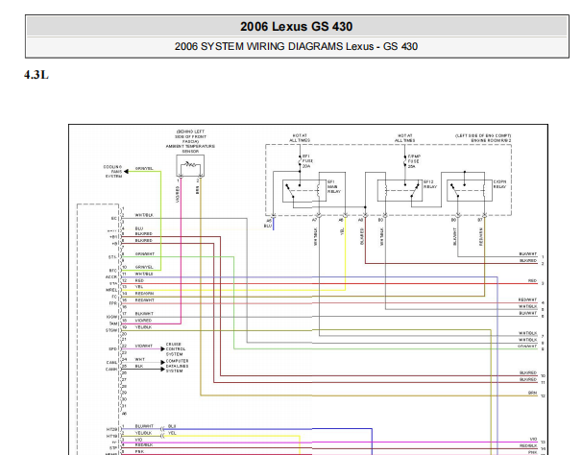Click 'YEL' wire label at pin 13
This screenshot has height=455, width=582.
(139, 287)
